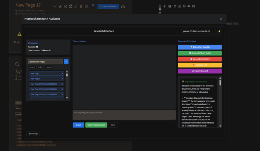Clone New Page 17 with the copy icon
The height and width of the screenshot is (151, 260).
(70, 6)
